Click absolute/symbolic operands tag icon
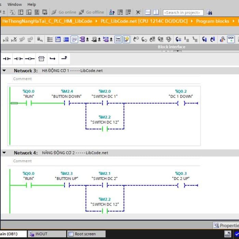 coord(82,40)
